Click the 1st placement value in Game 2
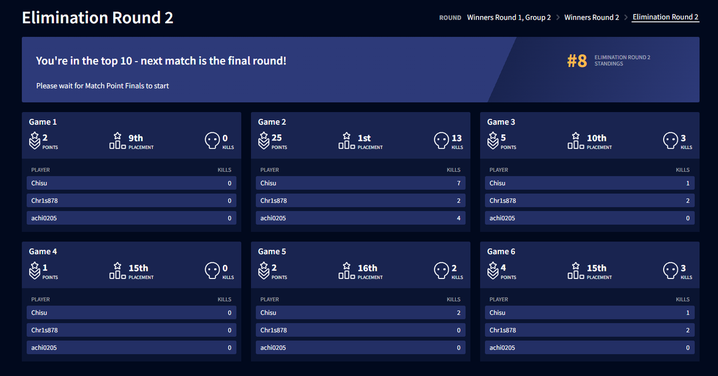This screenshot has width=718, height=376. [364, 138]
